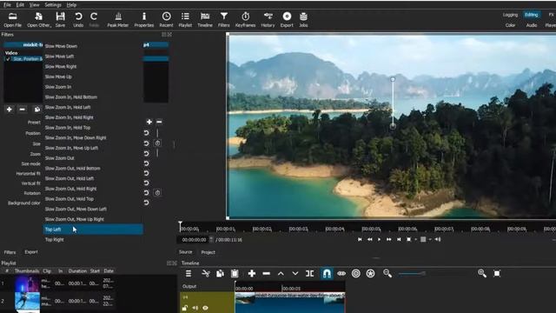Toggle the Size, Position filter checkbox
The width and height of the screenshot is (556, 313).
8,59
